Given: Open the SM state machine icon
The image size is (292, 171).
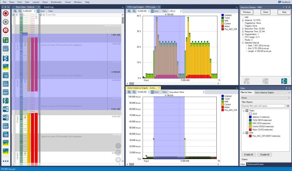Looking at the screenshot, I should point(6,117).
